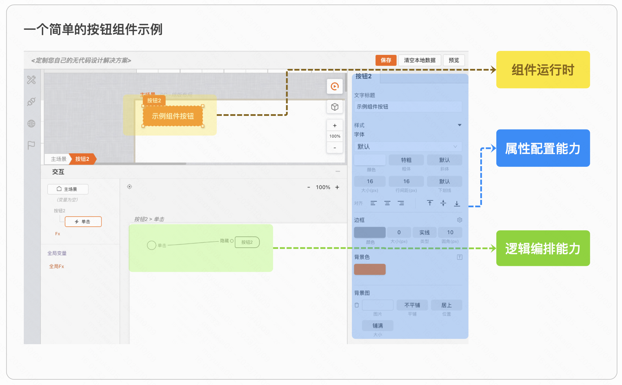This screenshot has width=622, height=385.
Task: Open the tools and wrench sidebar icon
Action: (32, 80)
